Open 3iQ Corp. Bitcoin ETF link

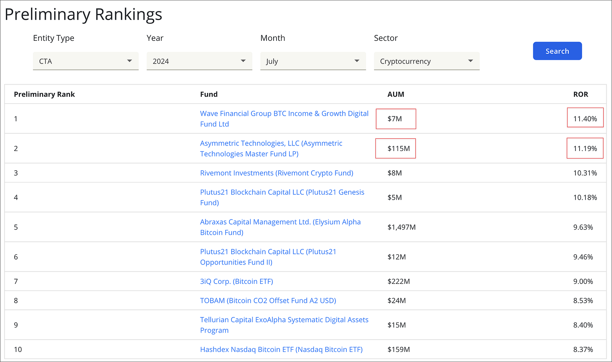[x=237, y=281]
